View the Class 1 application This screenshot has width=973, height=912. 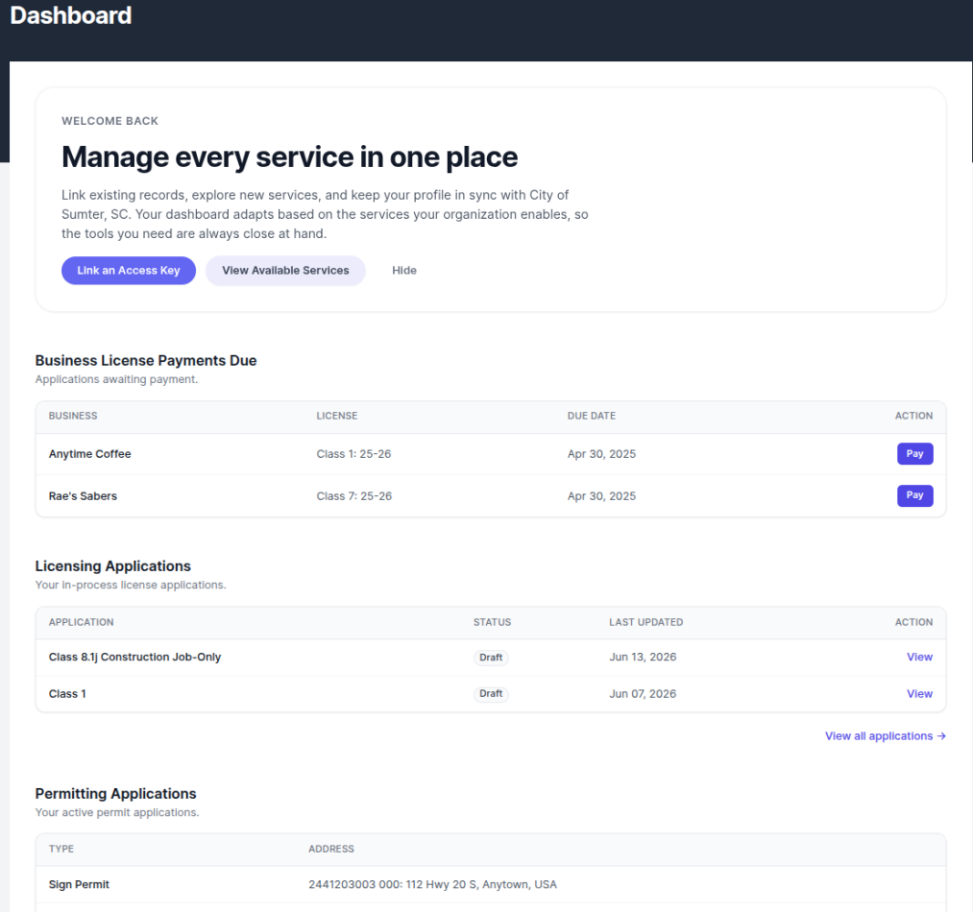click(919, 694)
